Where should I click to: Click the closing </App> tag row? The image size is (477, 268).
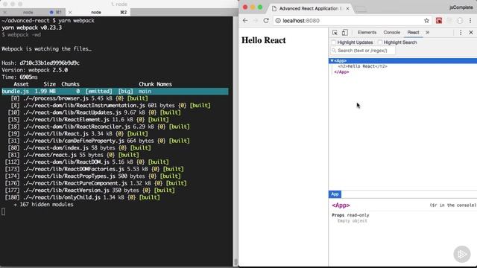(x=341, y=72)
